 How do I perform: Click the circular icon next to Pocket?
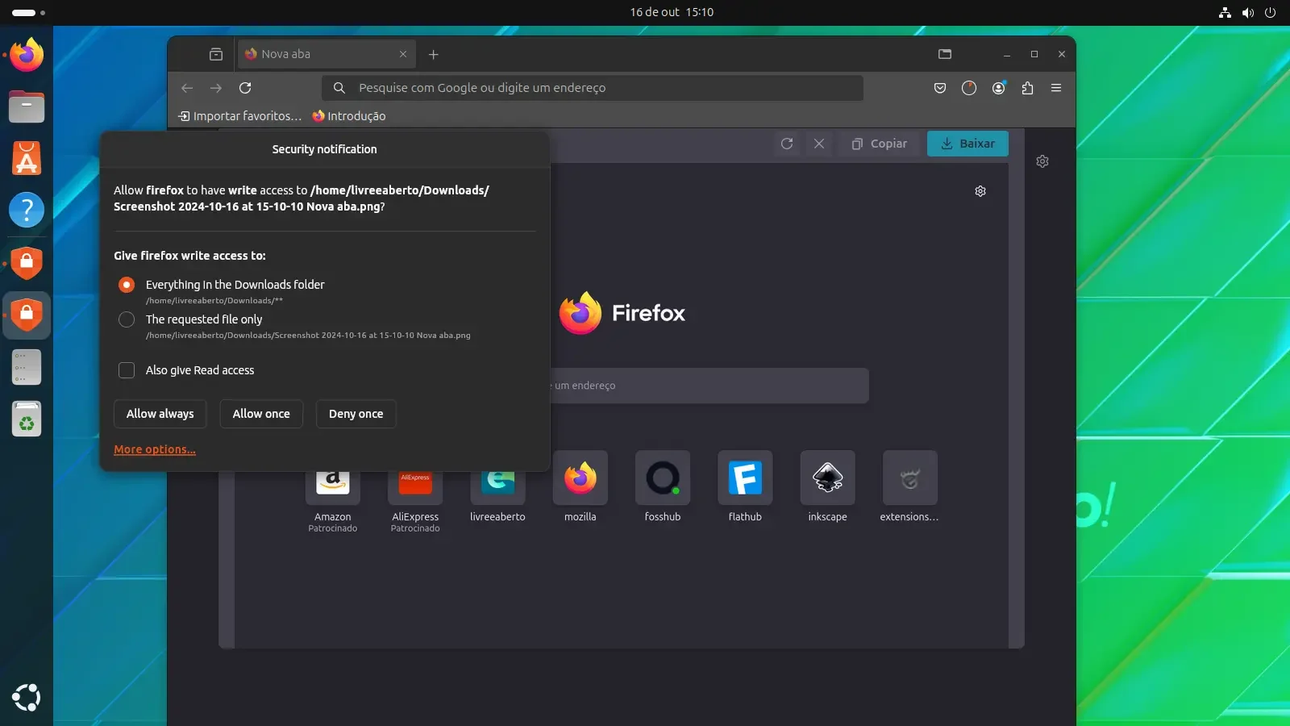(x=969, y=88)
